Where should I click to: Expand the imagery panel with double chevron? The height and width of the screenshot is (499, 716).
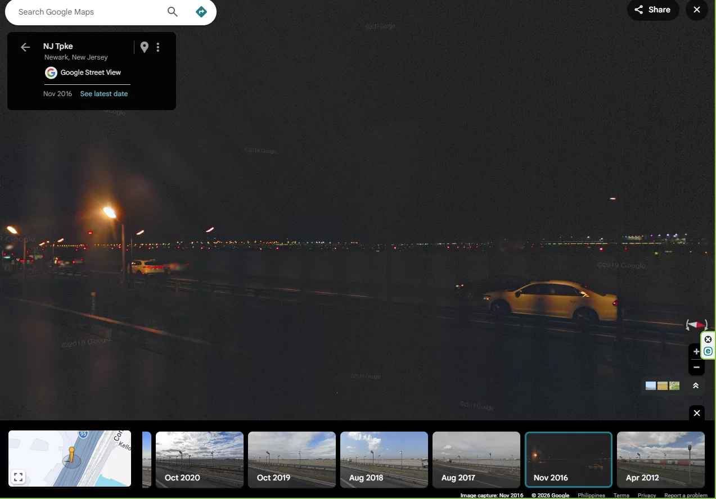click(x=696, y=385)
